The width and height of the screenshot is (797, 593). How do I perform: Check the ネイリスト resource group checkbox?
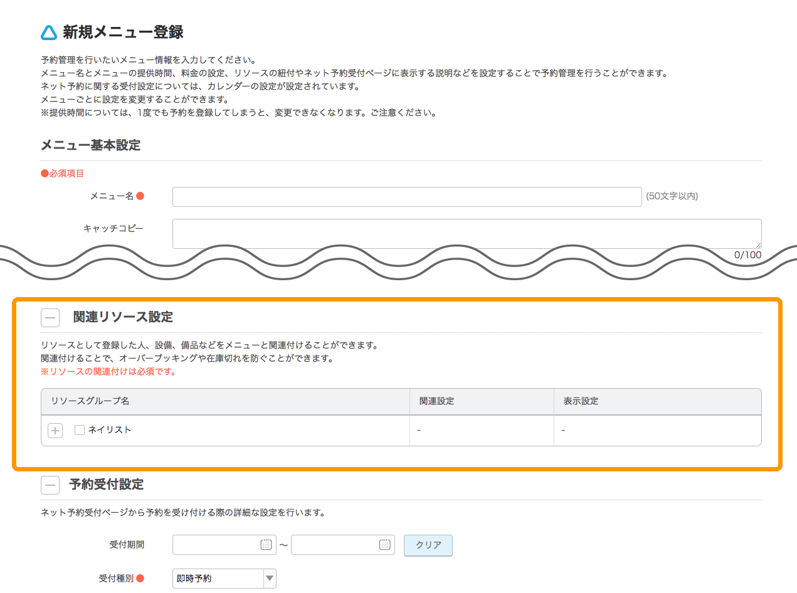point(80,430)
